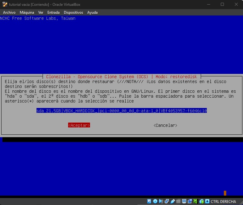Click the optical disc status icon
The image size is (243, 205).
(155, 201)
